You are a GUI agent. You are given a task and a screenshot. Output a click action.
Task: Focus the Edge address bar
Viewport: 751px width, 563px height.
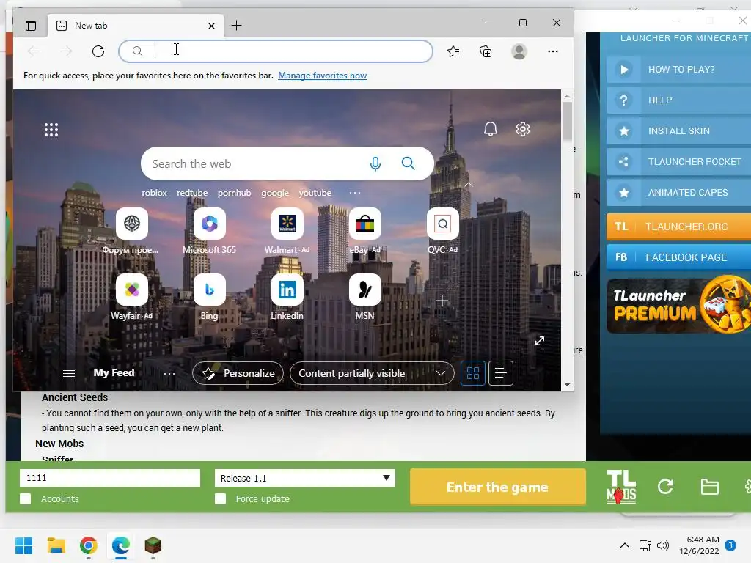[276, 51]
